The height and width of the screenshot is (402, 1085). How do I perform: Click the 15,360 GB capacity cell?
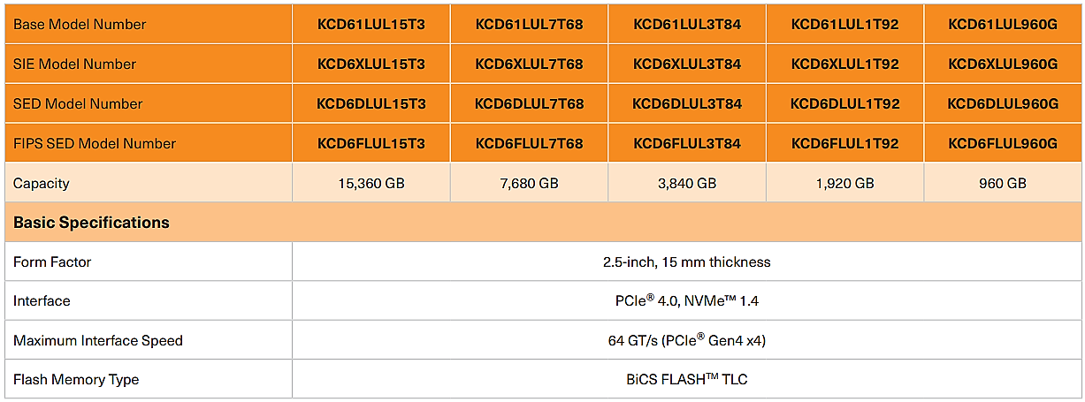[371, 183]
